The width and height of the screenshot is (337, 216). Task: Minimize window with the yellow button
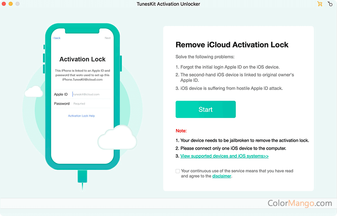[11, 4]
